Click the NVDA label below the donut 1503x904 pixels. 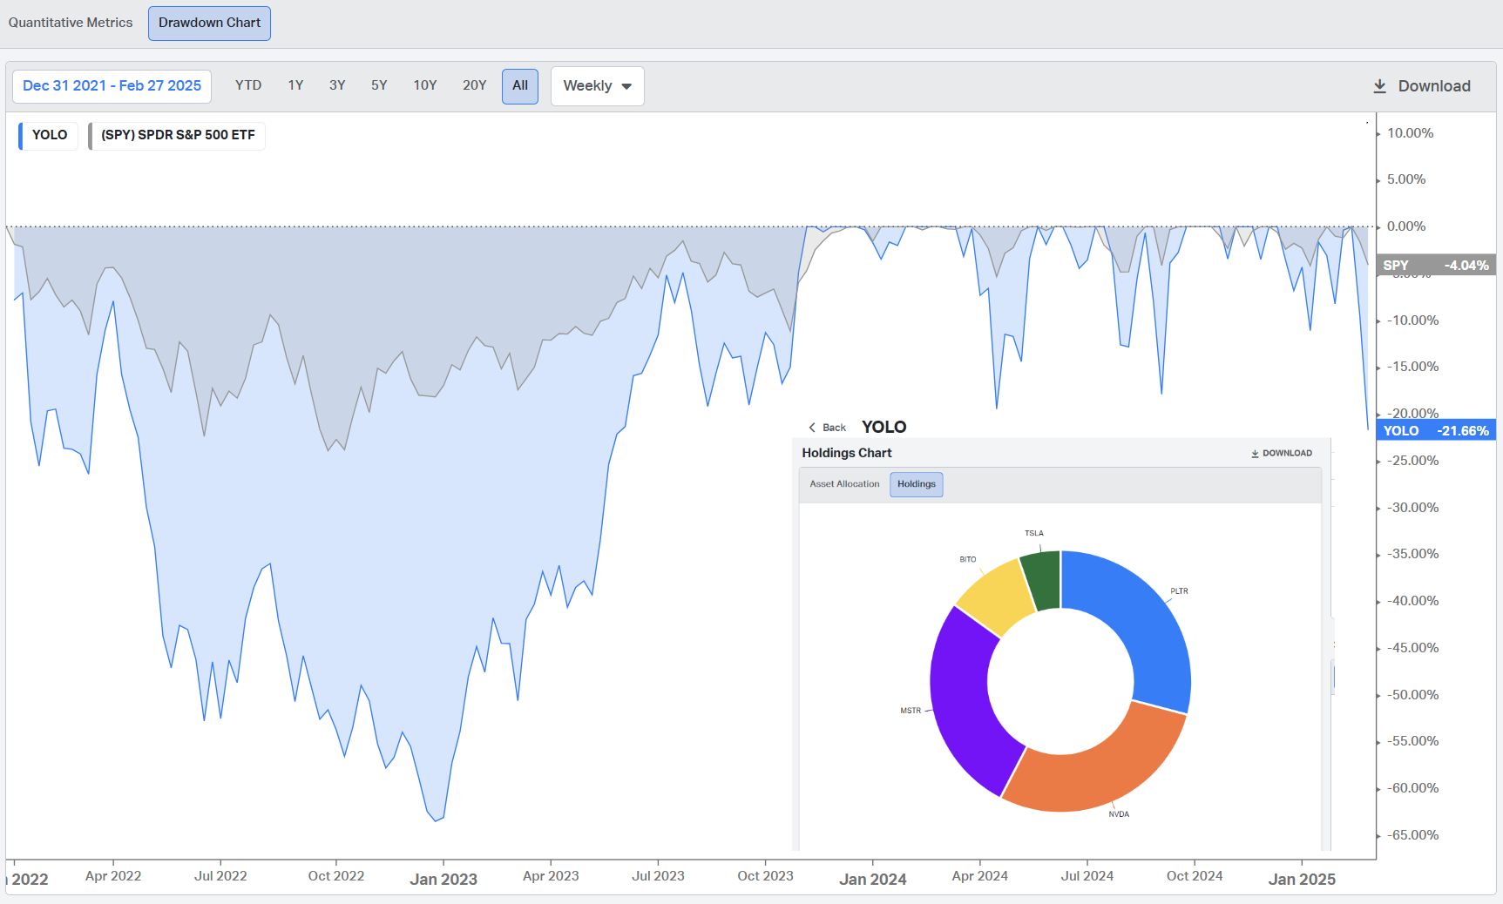pyautogui.click(x=1119, y=814)
